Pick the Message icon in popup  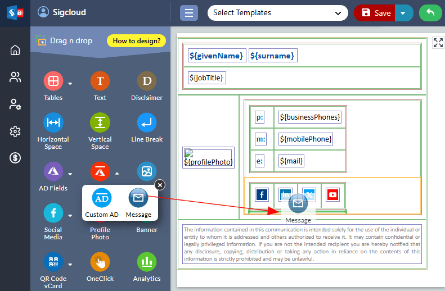click(138, 198)
